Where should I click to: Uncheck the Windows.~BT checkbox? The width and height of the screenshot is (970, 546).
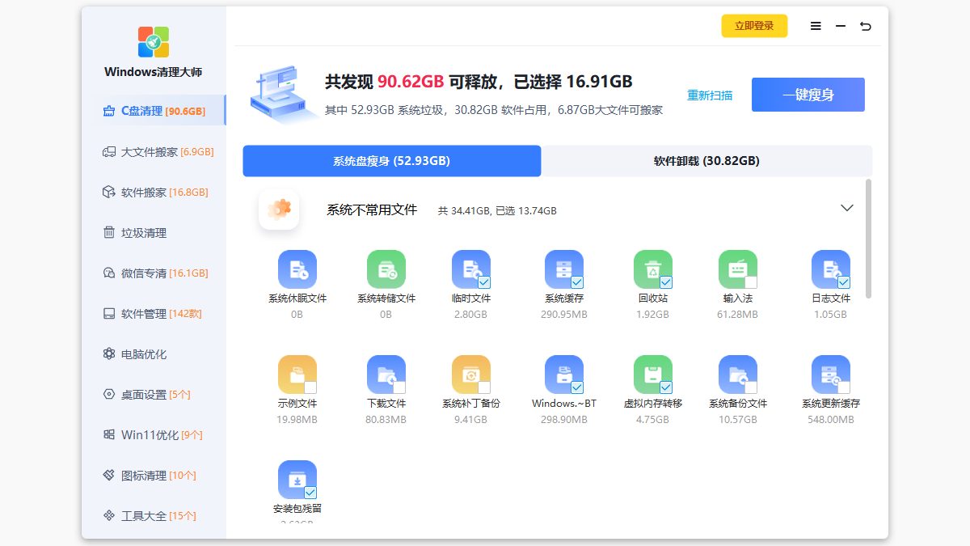click(x=577, y=387)
